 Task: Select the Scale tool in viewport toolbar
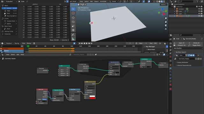coord(73,26)
